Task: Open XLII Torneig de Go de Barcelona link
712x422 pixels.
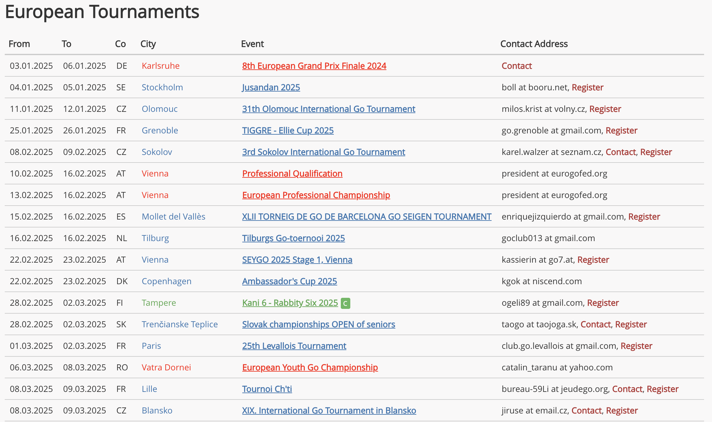Action: click(x=366, y=217)
